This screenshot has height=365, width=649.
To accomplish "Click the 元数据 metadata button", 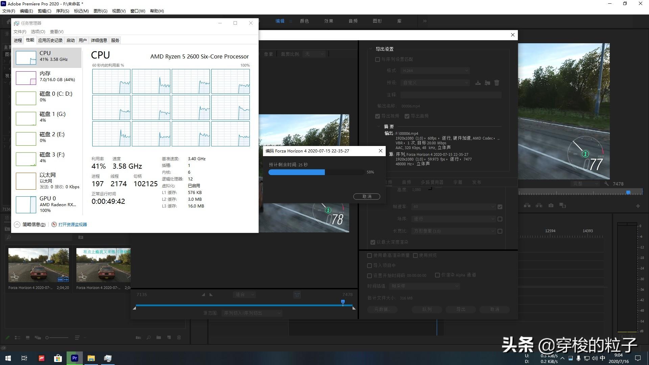I will click(x=382, y=310).
